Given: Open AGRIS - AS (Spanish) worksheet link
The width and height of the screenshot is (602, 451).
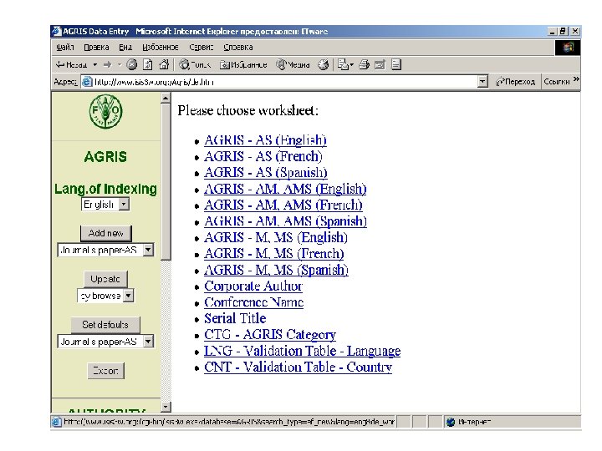Looking at the screenshot, I should 266,173.
